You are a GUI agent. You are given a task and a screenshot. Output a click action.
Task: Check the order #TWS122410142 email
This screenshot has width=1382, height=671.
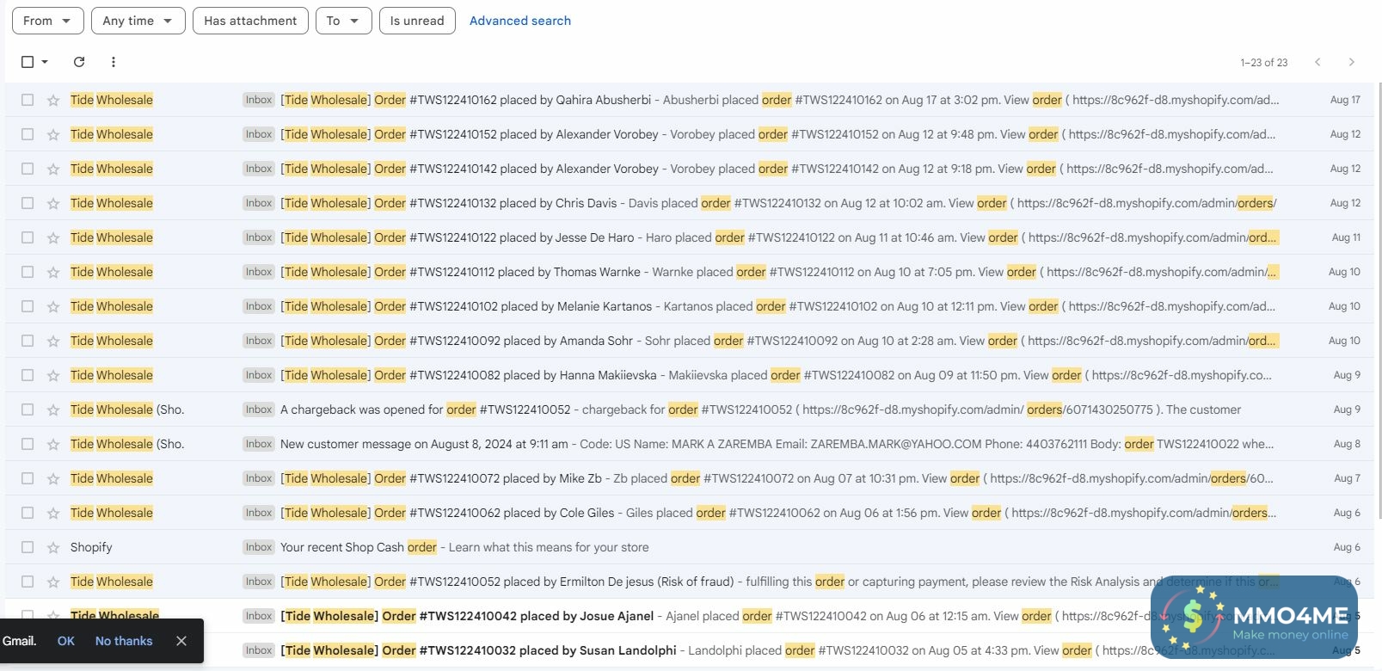[28, 169]
